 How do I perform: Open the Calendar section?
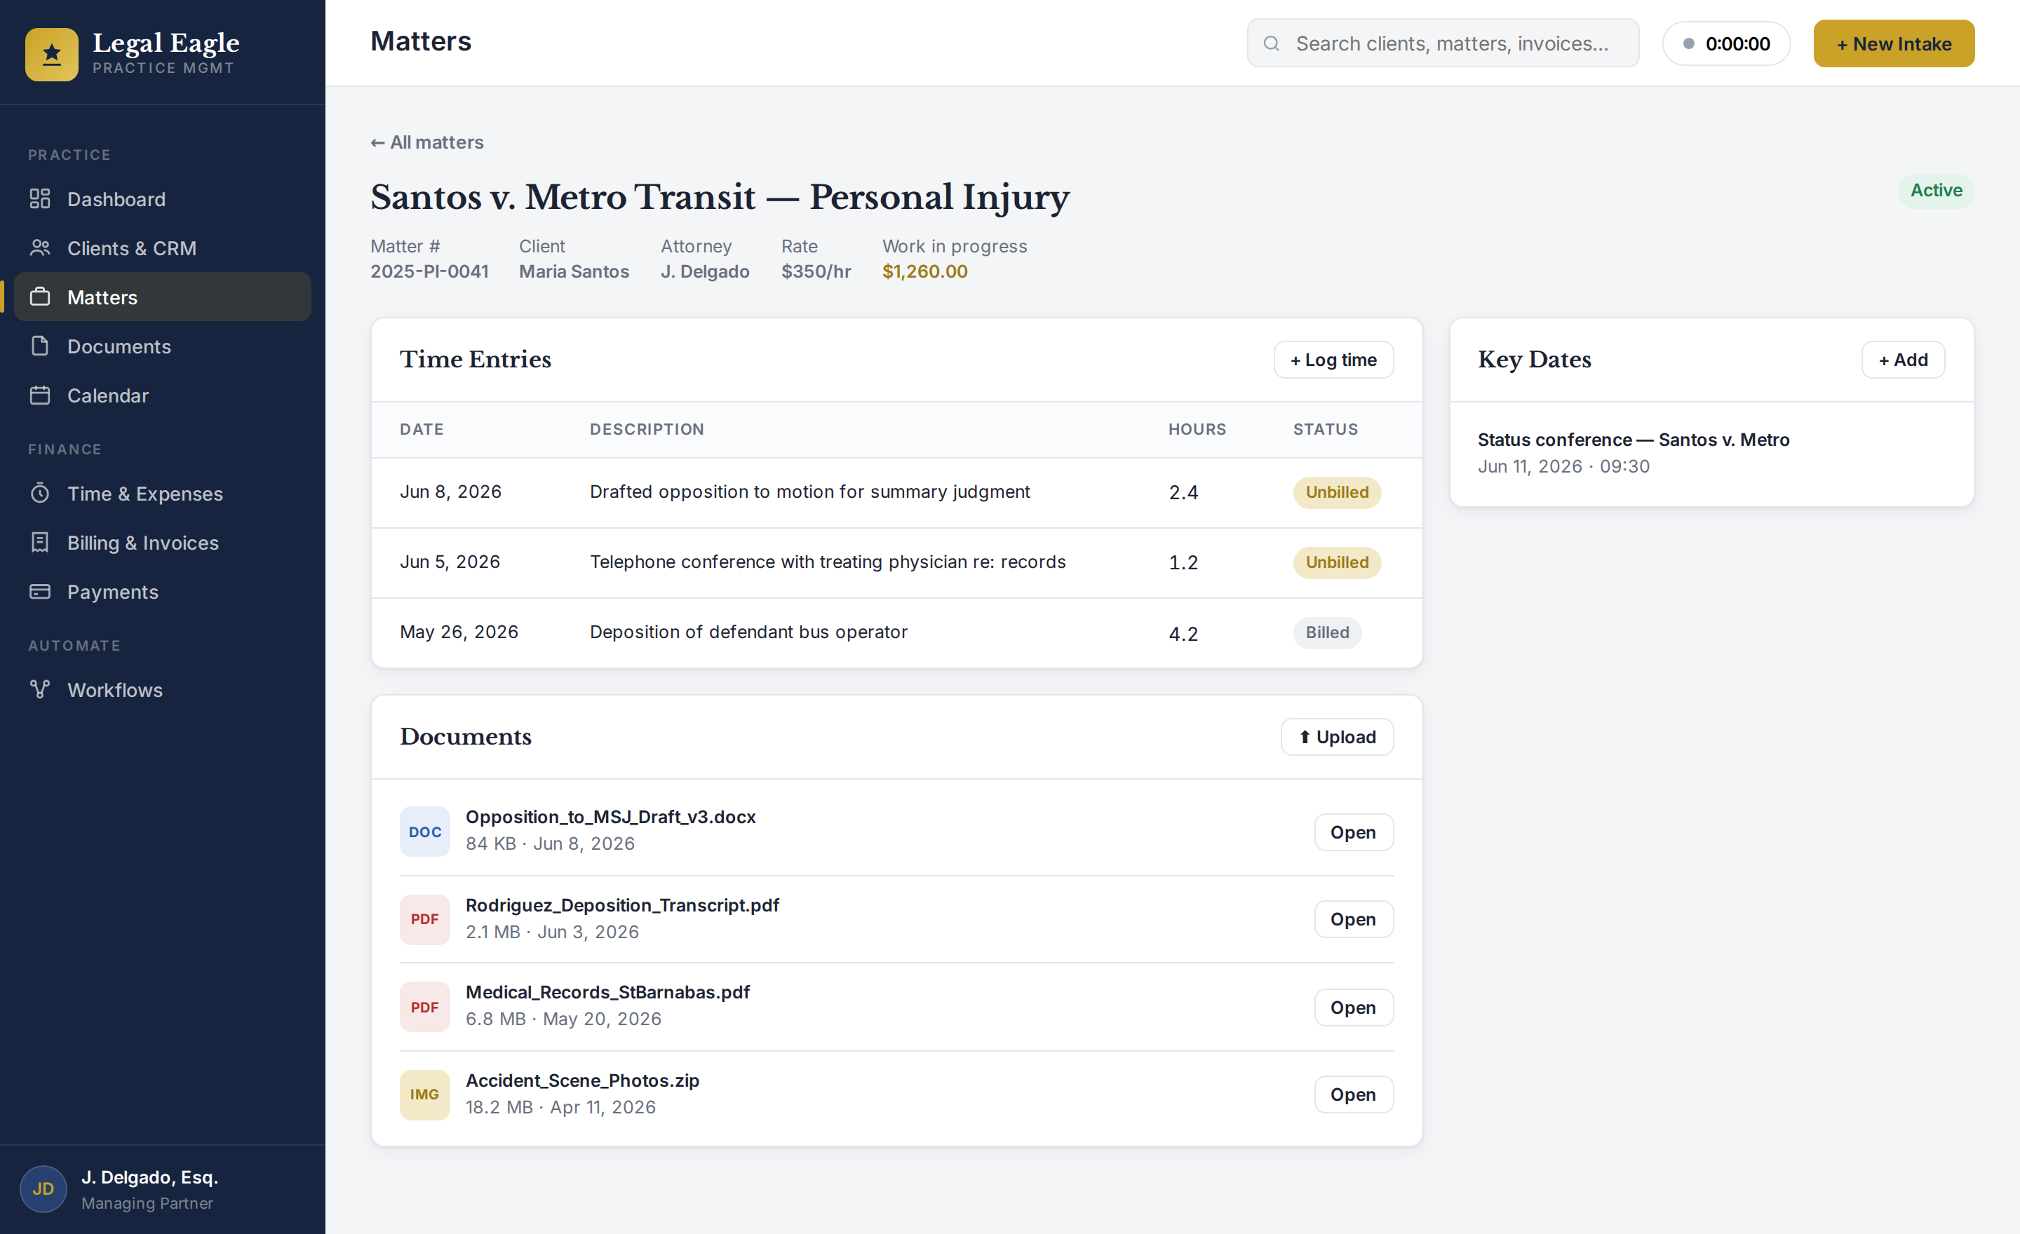tap(162, 395)
